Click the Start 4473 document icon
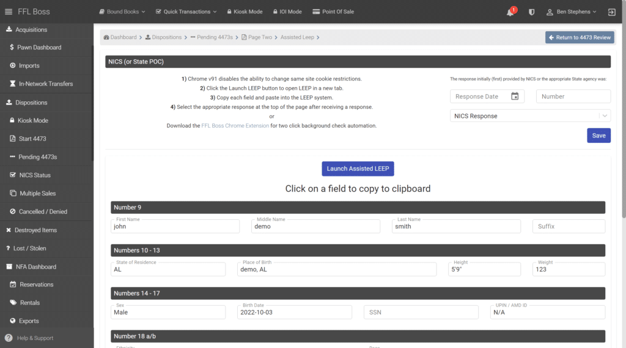This screenshot has width=626, height=348. [12, 139]
